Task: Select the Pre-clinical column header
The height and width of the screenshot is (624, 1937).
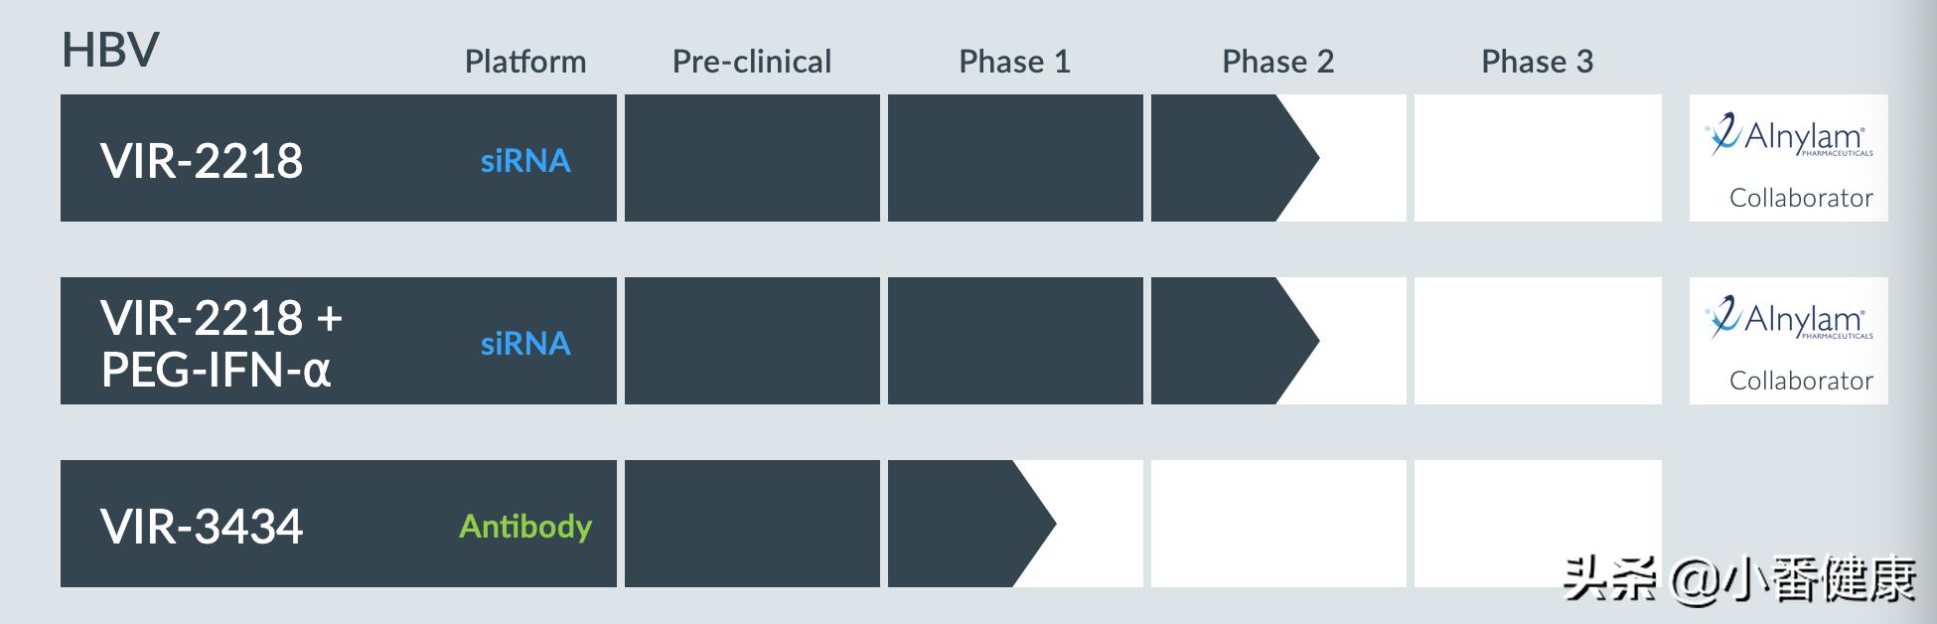Action: [x=752, y=62]
